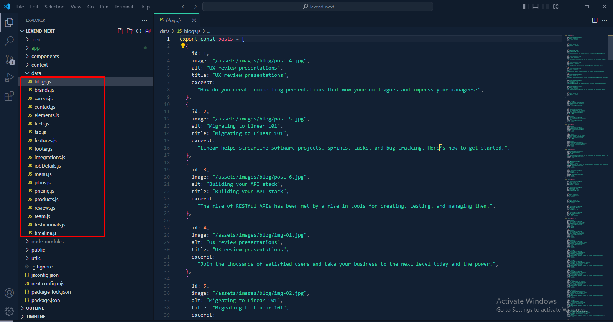Viewport: 613px width, 322px height.
Task: Split the editor to the right
Action: click(595, 20)
